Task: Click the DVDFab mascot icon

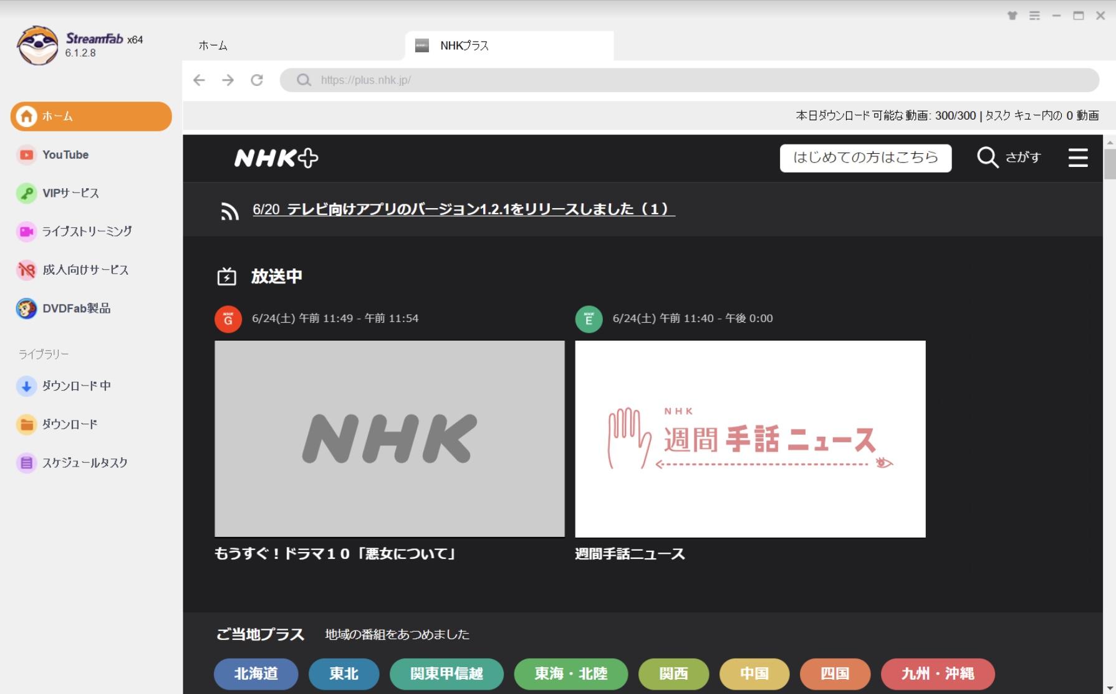Action: coord(26,308)
